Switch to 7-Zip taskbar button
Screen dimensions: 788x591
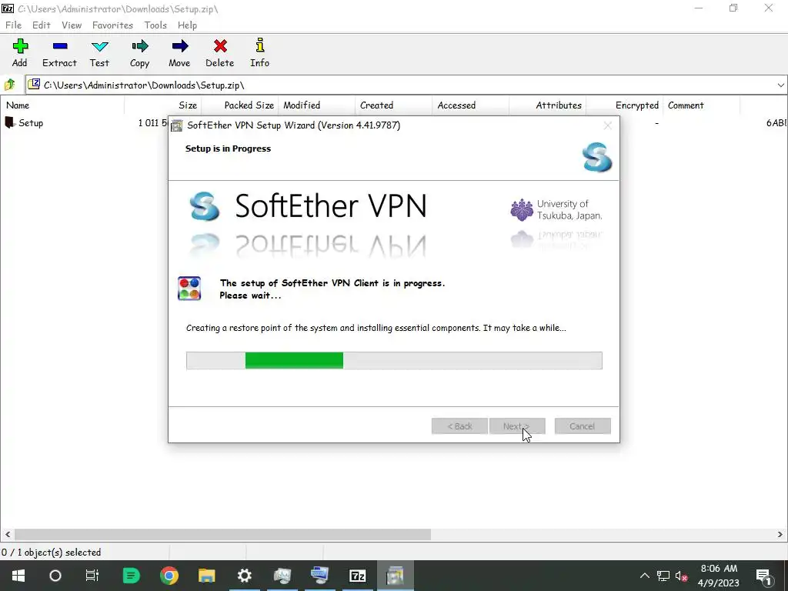[x=357, y=576]
